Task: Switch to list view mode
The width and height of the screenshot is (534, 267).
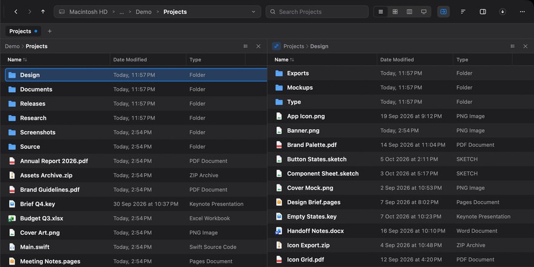Action: pyautogui.click(x=380, y=12)
